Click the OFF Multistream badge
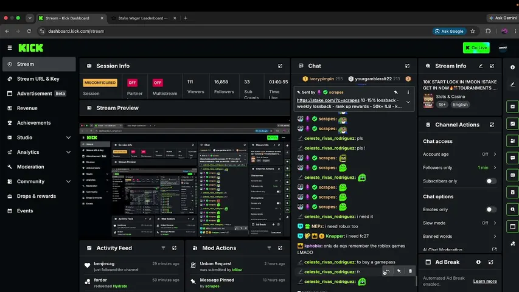519x292 pixels. click(158, 83)
